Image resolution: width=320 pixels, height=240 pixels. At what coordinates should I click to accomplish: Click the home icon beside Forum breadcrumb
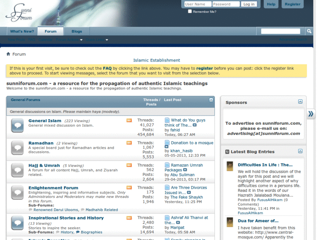8,54
